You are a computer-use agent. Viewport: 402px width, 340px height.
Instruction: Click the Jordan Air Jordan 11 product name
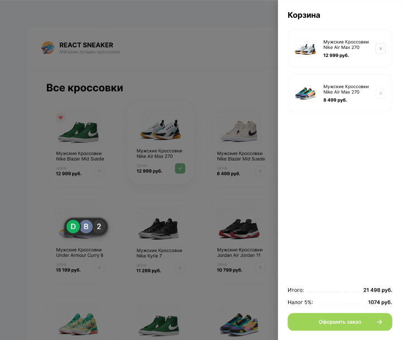240,252
